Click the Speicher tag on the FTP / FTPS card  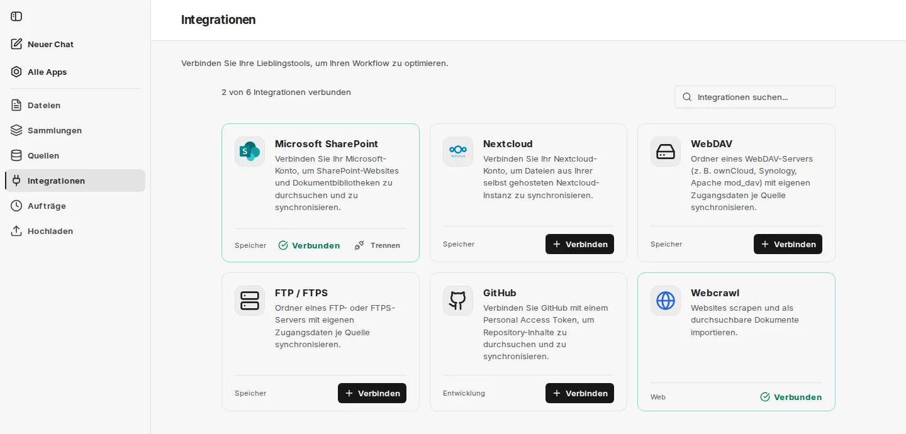250,393
